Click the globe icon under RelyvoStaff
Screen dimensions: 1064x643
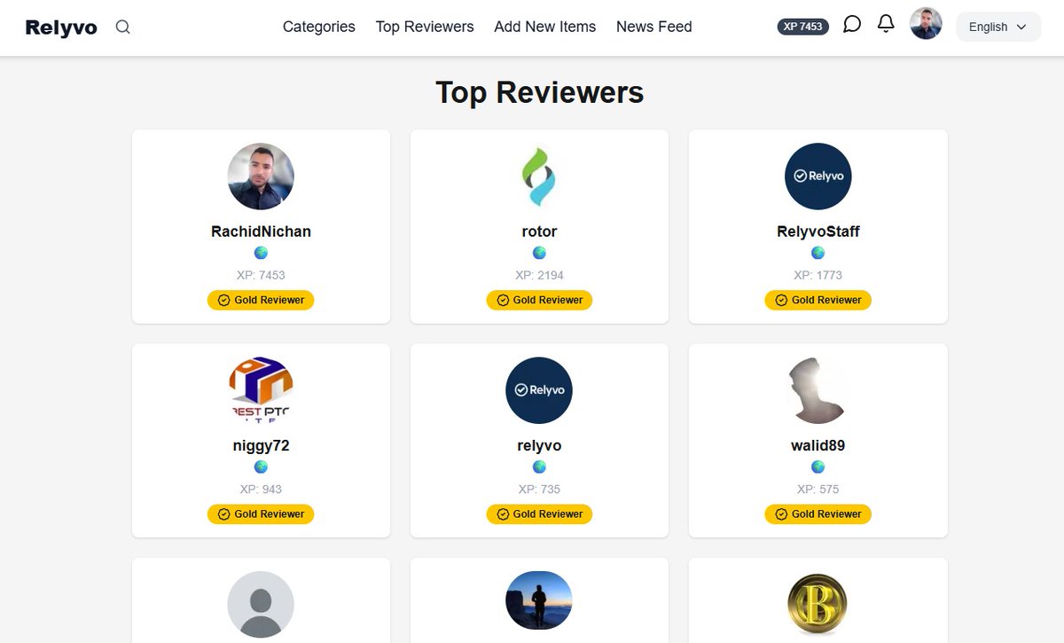(x=818, y=253)
